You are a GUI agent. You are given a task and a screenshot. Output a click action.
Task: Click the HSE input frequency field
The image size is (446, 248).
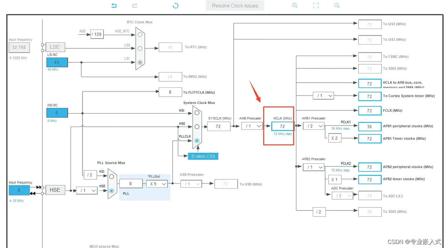click(x=19, y=190)
